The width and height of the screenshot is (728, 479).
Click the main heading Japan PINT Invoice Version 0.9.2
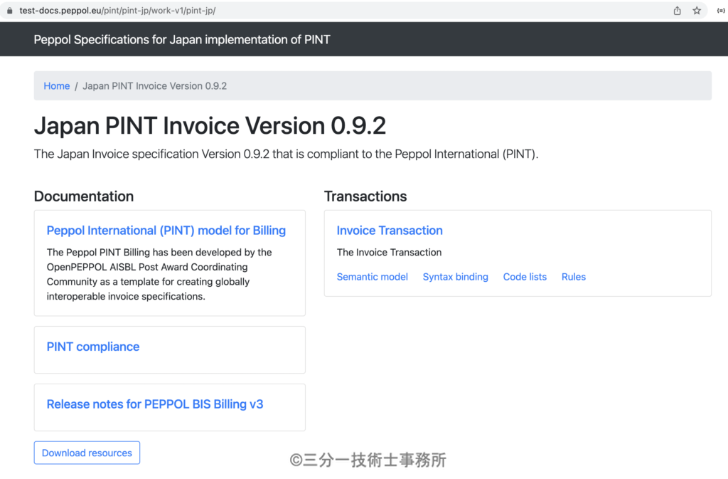(x=210, y=126)
